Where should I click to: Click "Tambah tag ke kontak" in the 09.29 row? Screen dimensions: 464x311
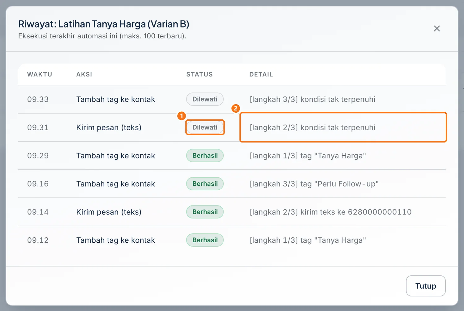coord(116,156)
